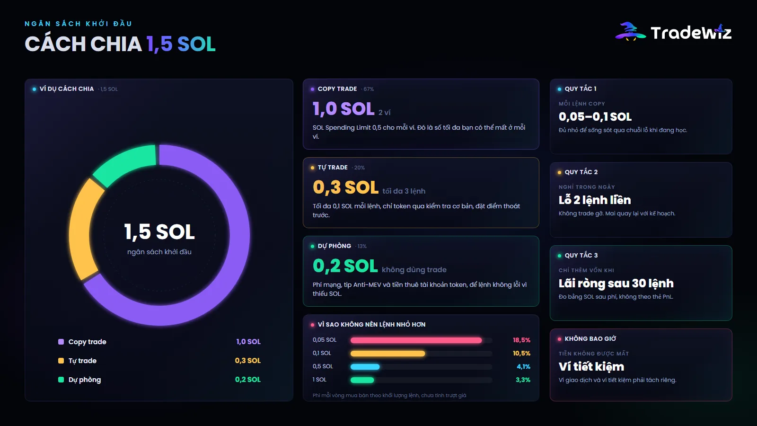Select the yellow Tự trade legend swatch
The image size is (757, 426).
click(x=61, y=361)
